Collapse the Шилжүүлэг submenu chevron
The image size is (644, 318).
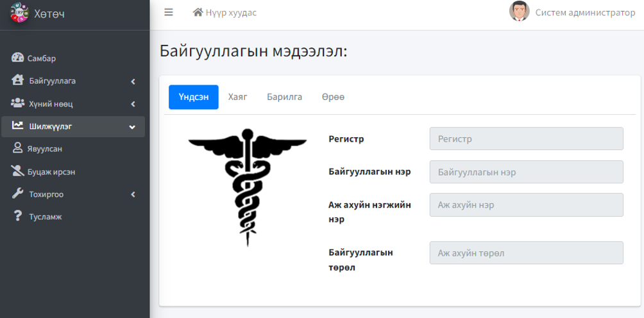tap(132, 127)
